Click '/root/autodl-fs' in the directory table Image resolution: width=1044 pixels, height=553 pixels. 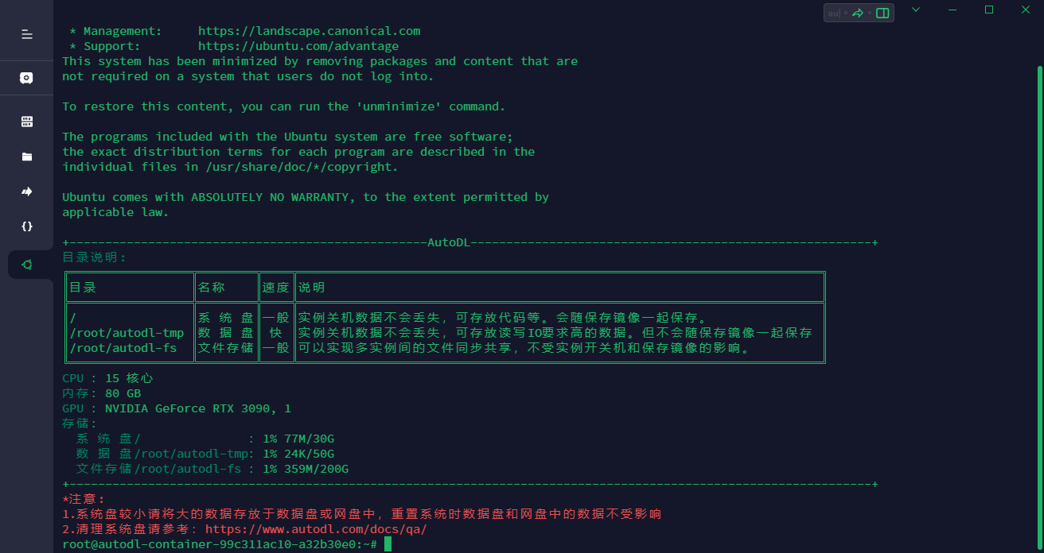pos(123,348)
